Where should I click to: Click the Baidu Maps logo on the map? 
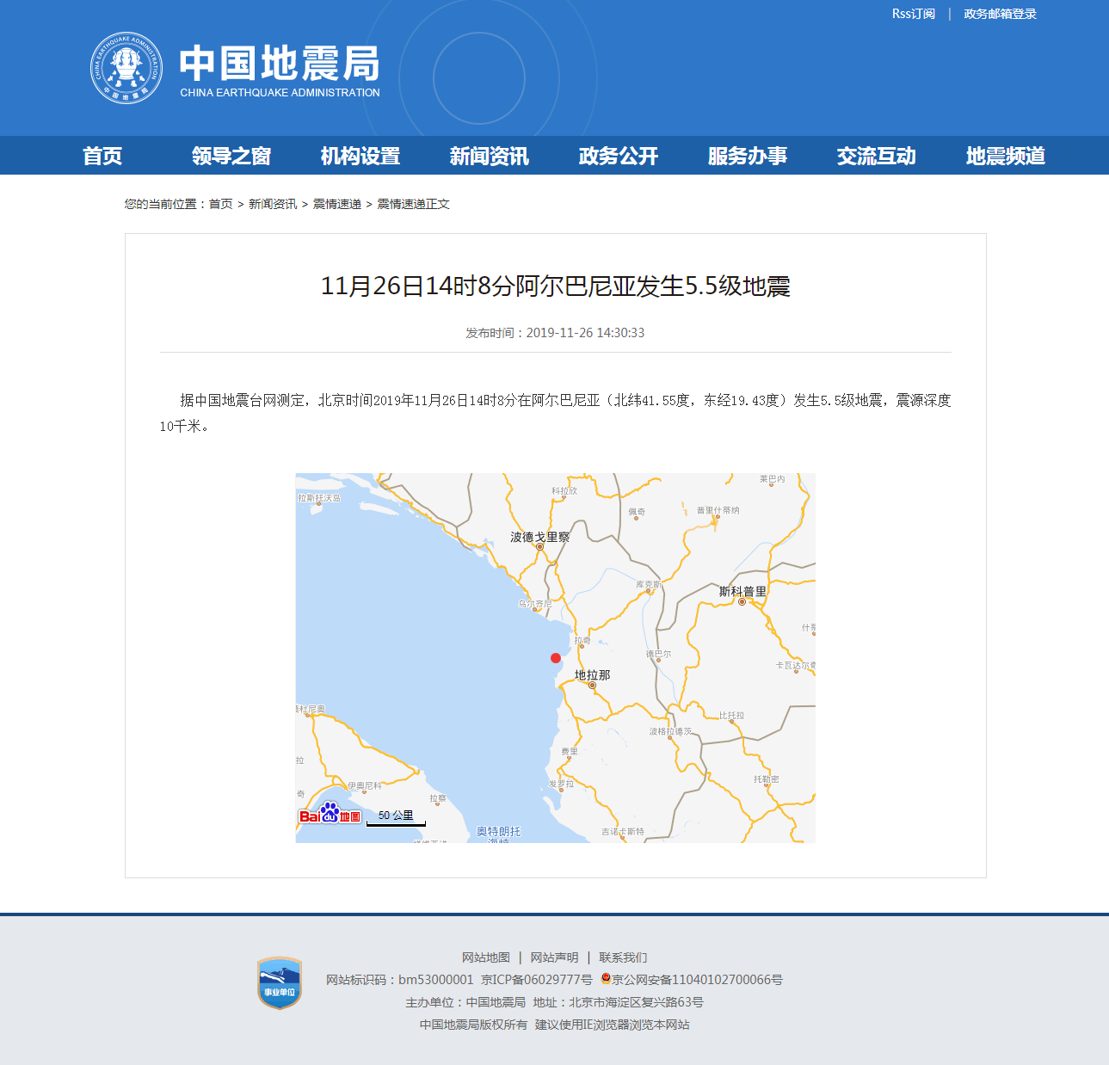click(330, 814)
